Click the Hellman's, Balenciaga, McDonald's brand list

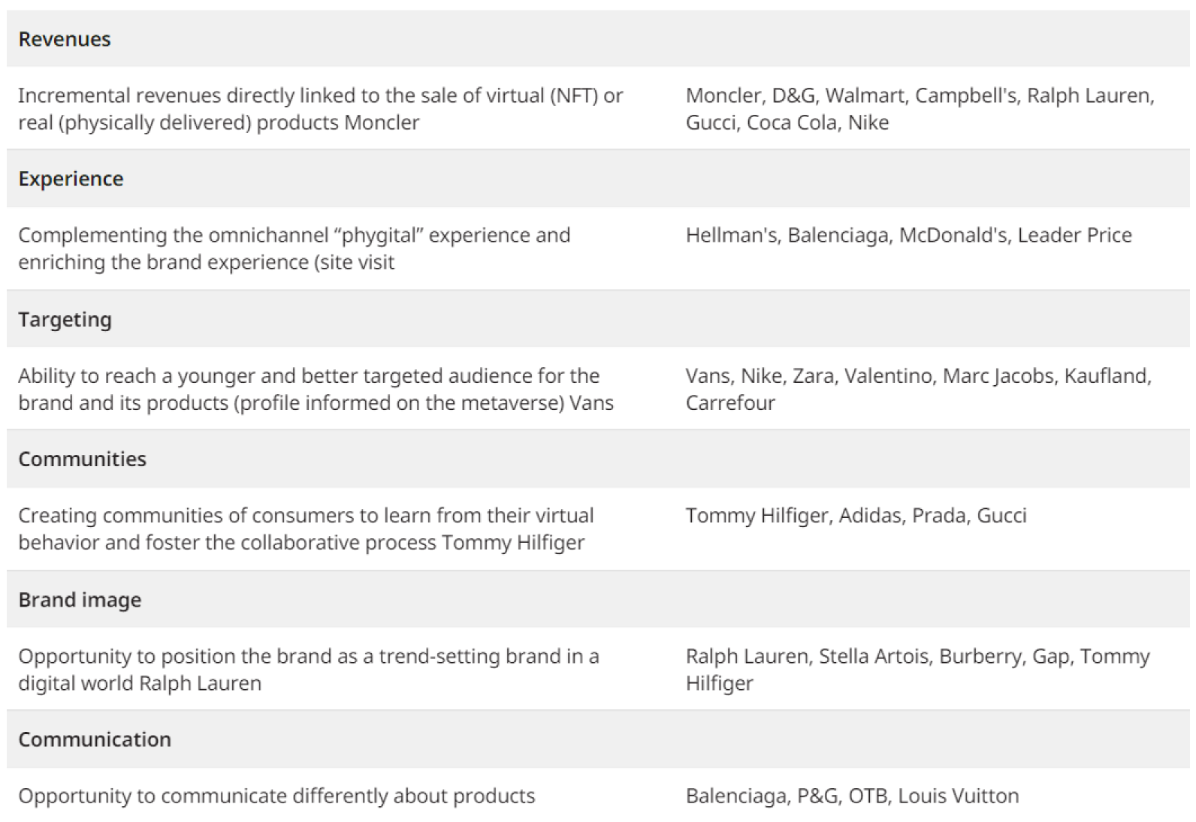point(908,235)
